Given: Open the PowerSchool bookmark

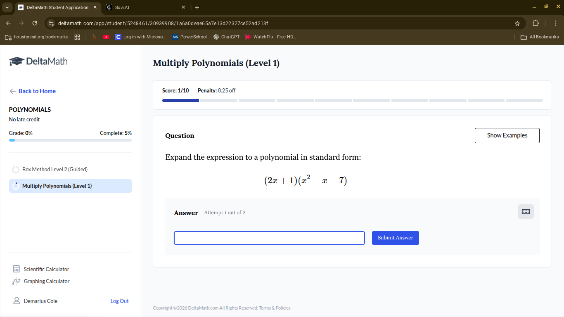Looking at the screenshot, I should point(190,37).
